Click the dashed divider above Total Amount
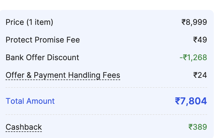The image size is (221, 138). (106, 87)
